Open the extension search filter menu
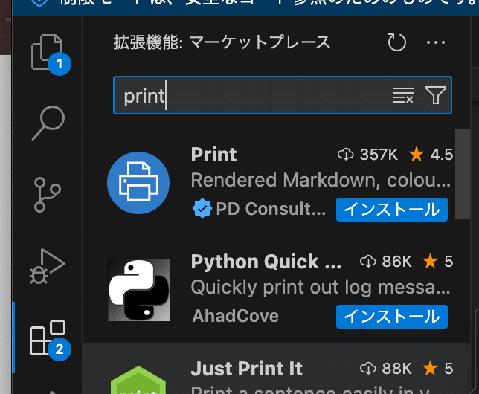 click(436, 95)
